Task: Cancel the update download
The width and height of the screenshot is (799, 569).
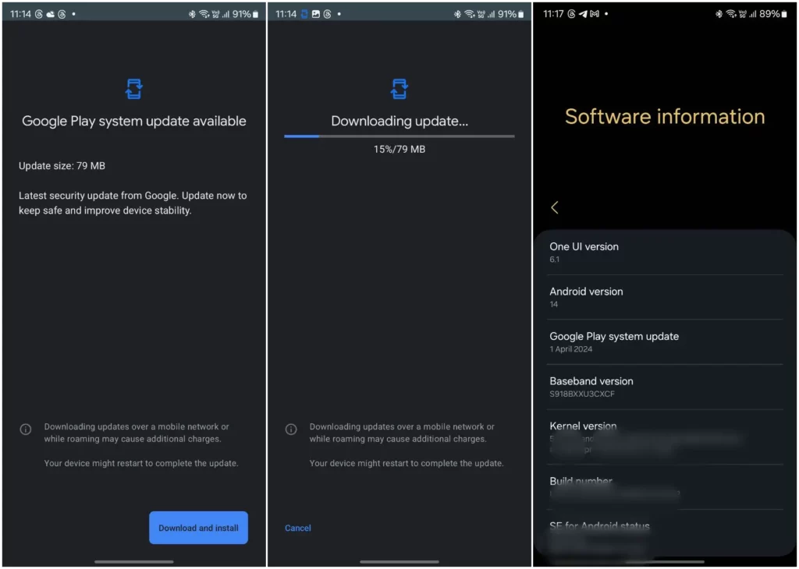Action: coord(297,528)
